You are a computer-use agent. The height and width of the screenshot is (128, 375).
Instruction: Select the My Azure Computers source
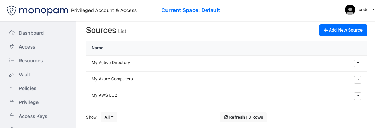[x=112, y=79]
